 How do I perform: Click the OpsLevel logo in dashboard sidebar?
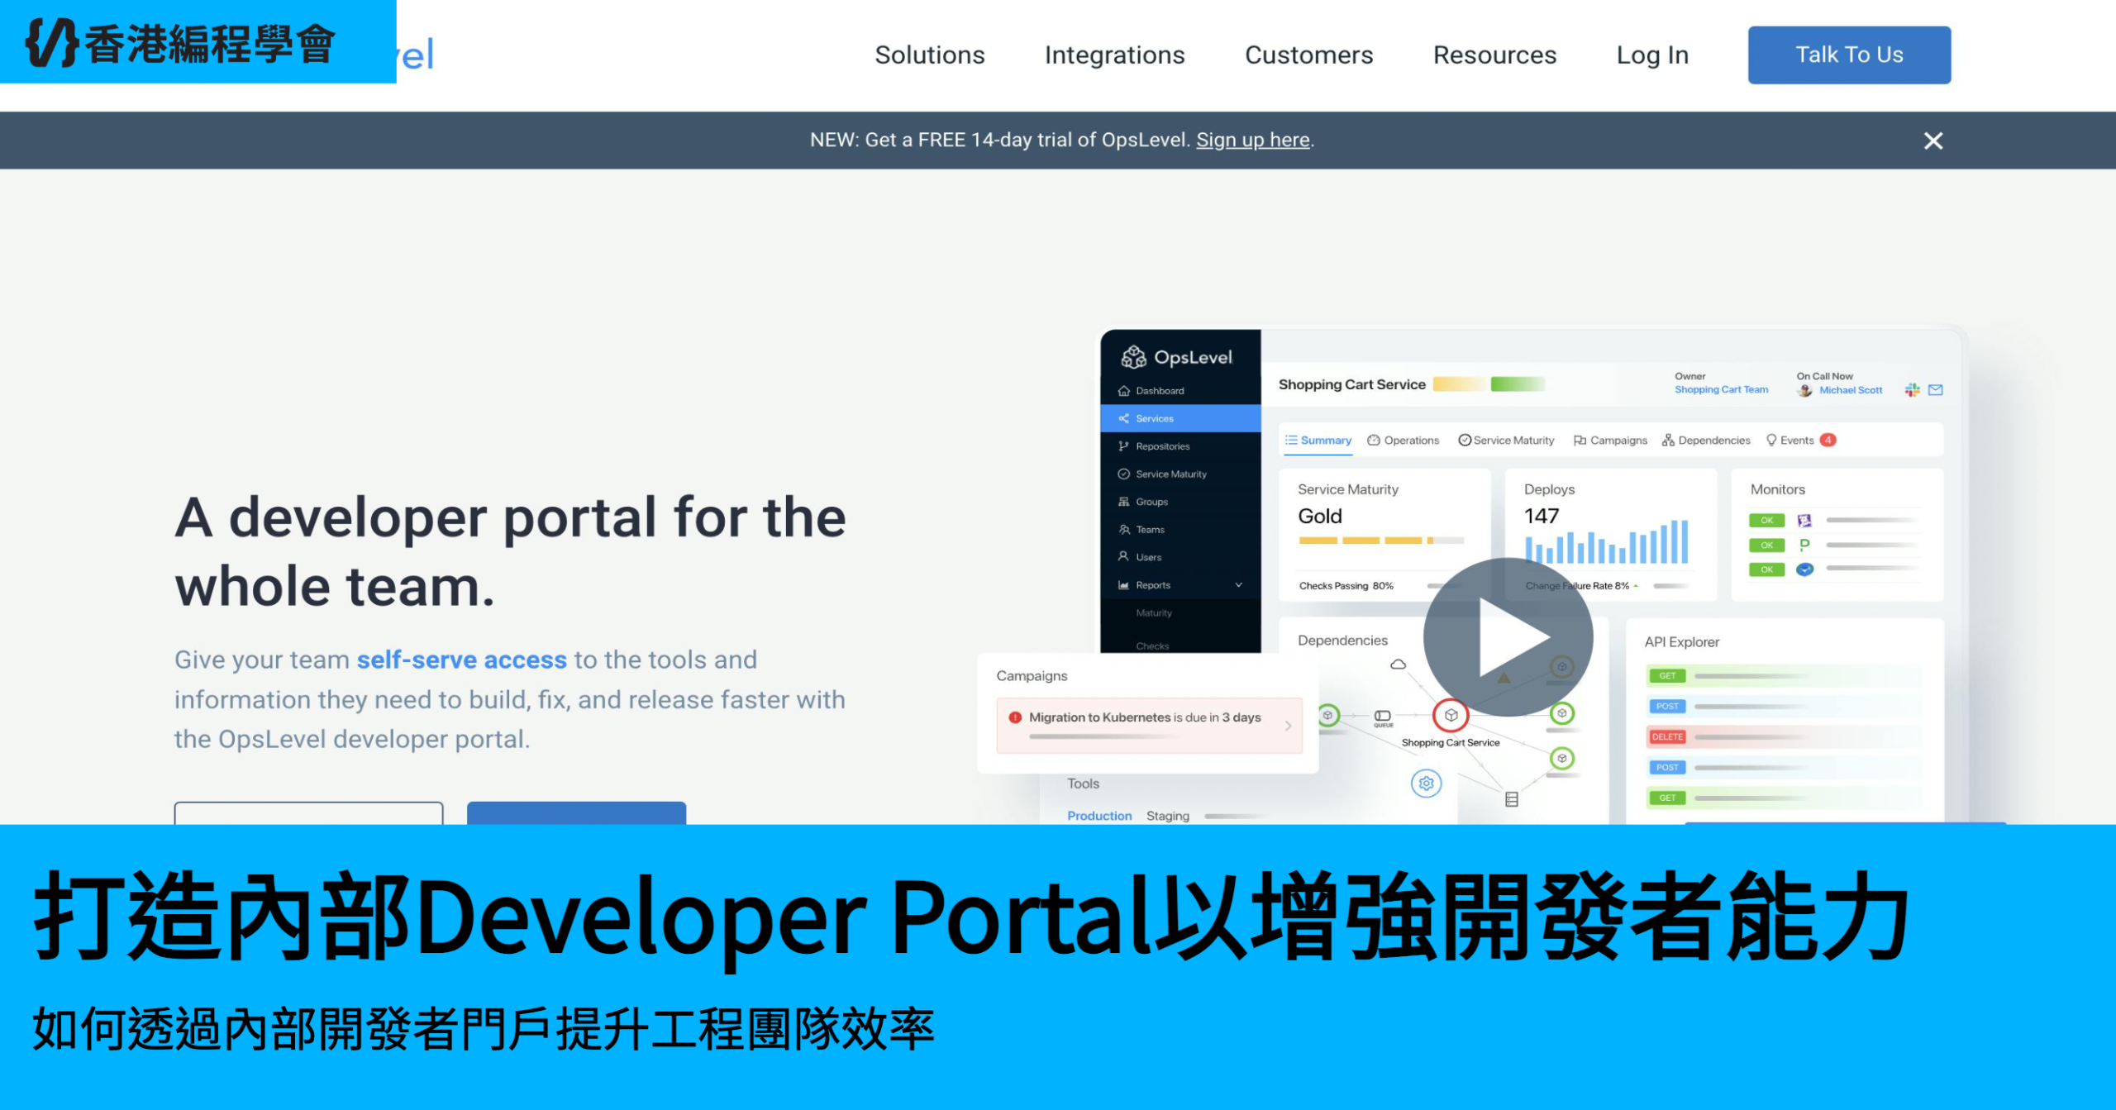(1176, 357)
